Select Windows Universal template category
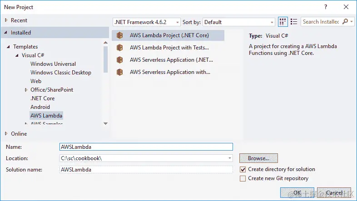The image size is (357, 201). 53,64
